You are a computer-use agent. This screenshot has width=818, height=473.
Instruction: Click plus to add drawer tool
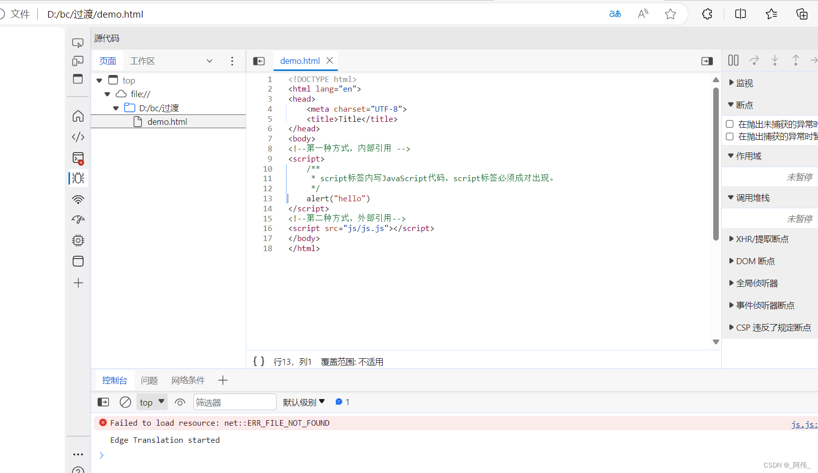click(223, 380)
